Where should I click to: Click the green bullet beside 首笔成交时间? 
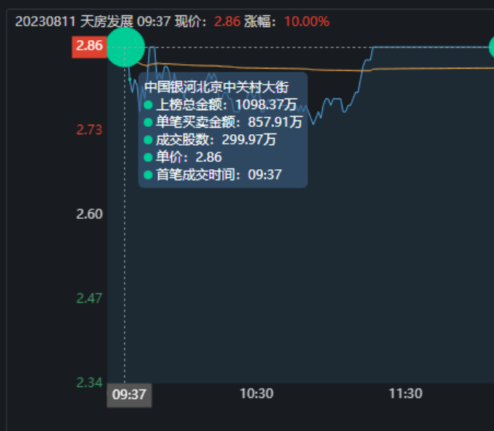point(148,175)
